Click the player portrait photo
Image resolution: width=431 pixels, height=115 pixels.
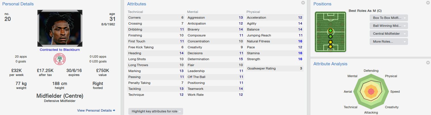(60, 28)
